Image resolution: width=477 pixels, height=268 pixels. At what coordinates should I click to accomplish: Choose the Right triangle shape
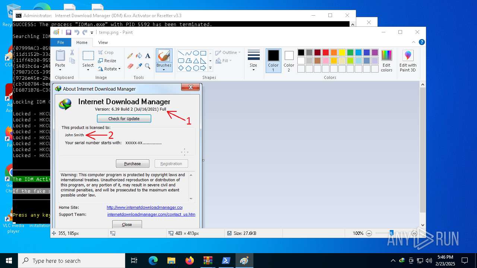coord(203,61)
